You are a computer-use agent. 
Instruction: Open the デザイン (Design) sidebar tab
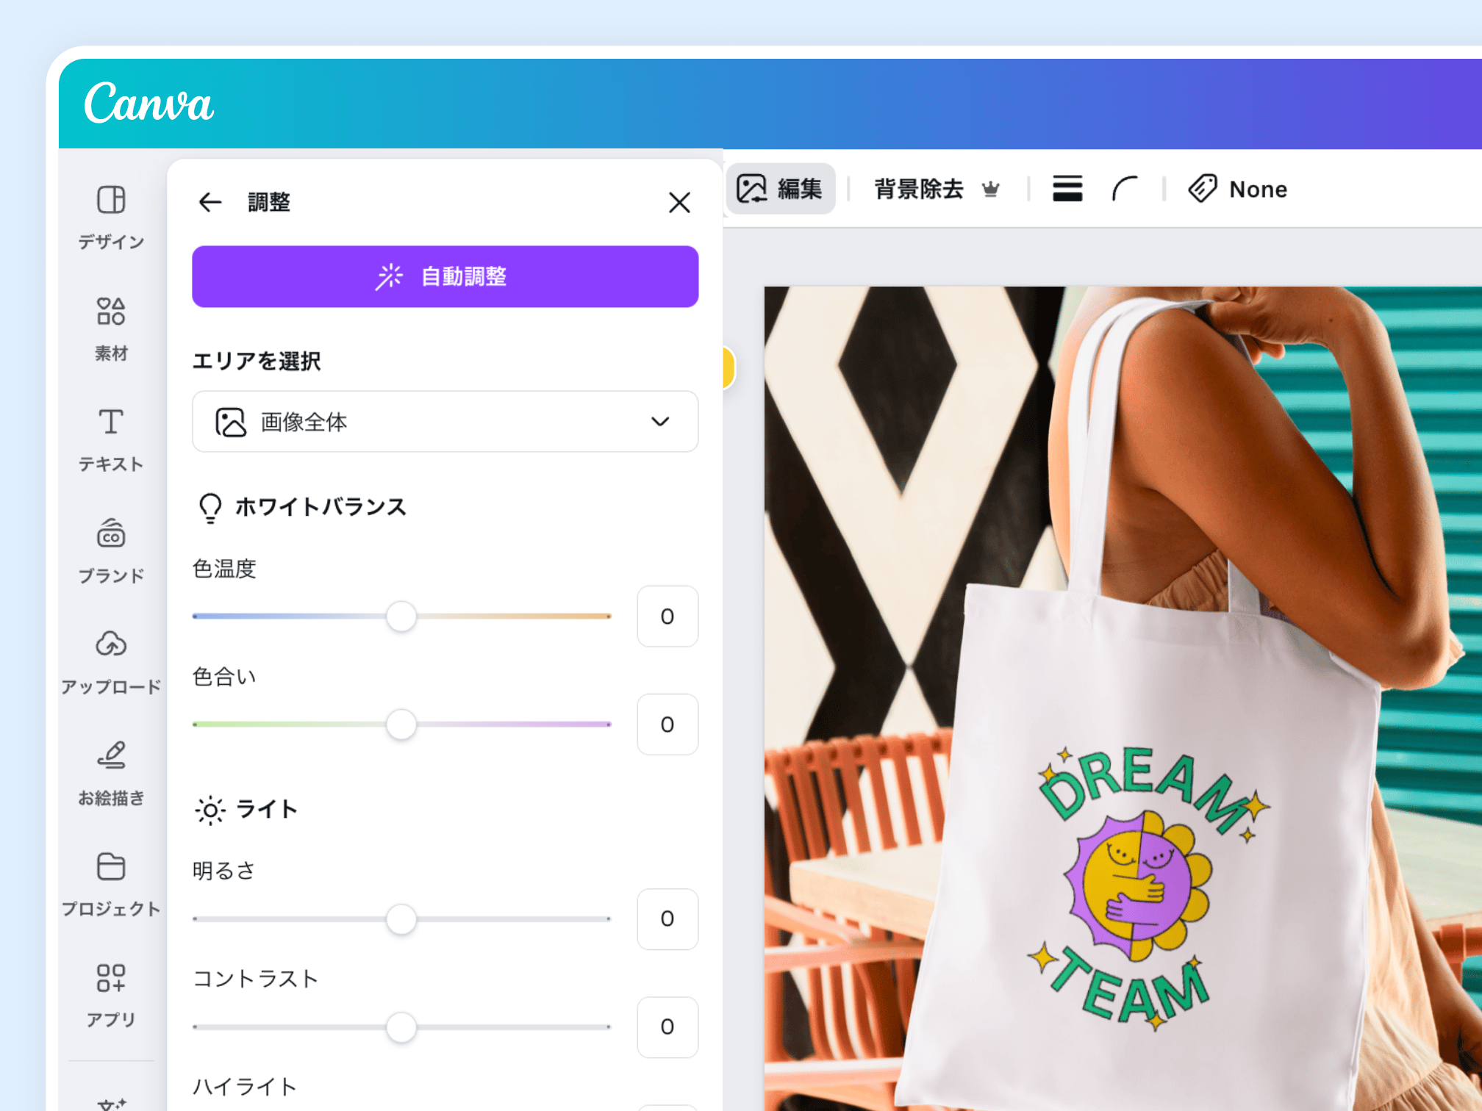coord(111,217)
